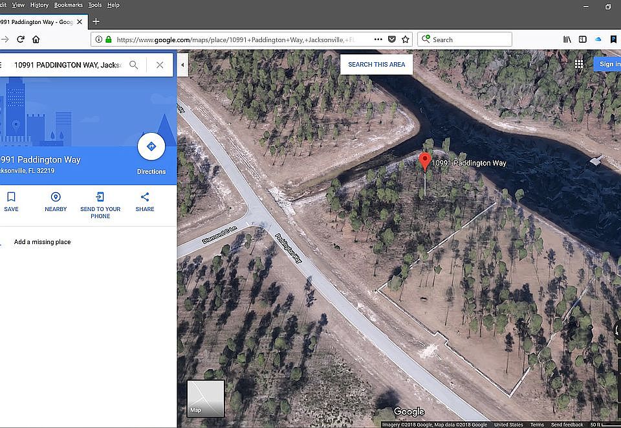Click Diamond C Ln street label
This screenshot has height=428, width=621.
coord(219,234)
